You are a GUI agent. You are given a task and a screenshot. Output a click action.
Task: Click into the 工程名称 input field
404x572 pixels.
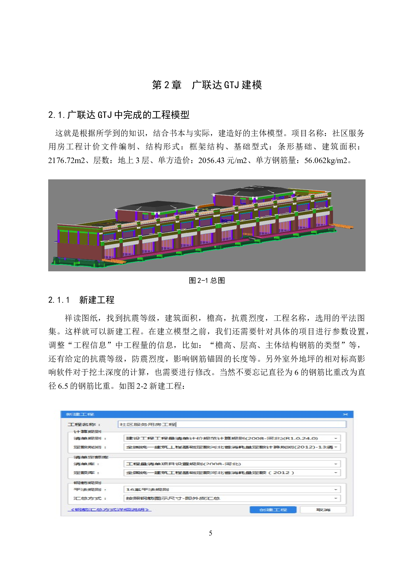232,424
